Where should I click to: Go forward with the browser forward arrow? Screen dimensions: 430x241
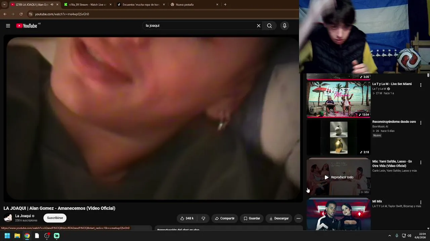click(13, 14)
